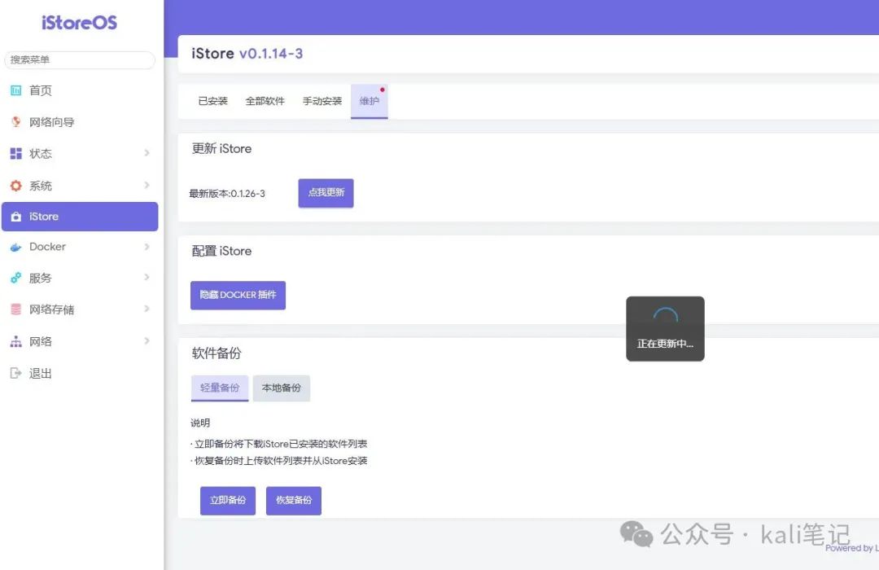
Task: Click the 说明 label
Action: pyautogui.click(x=200, y=423)
